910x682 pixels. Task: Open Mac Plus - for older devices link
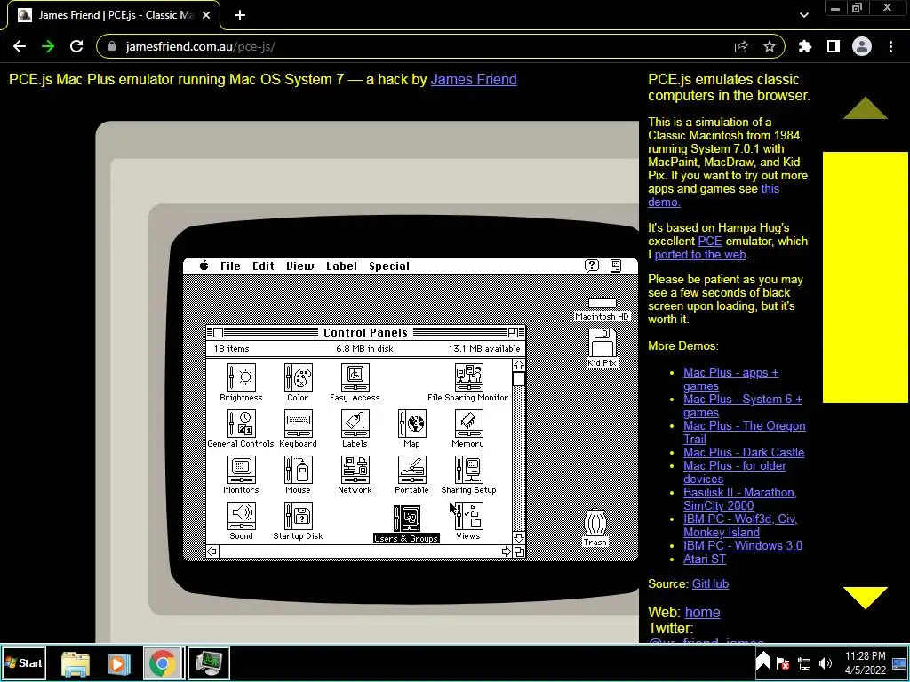[734, 472]
